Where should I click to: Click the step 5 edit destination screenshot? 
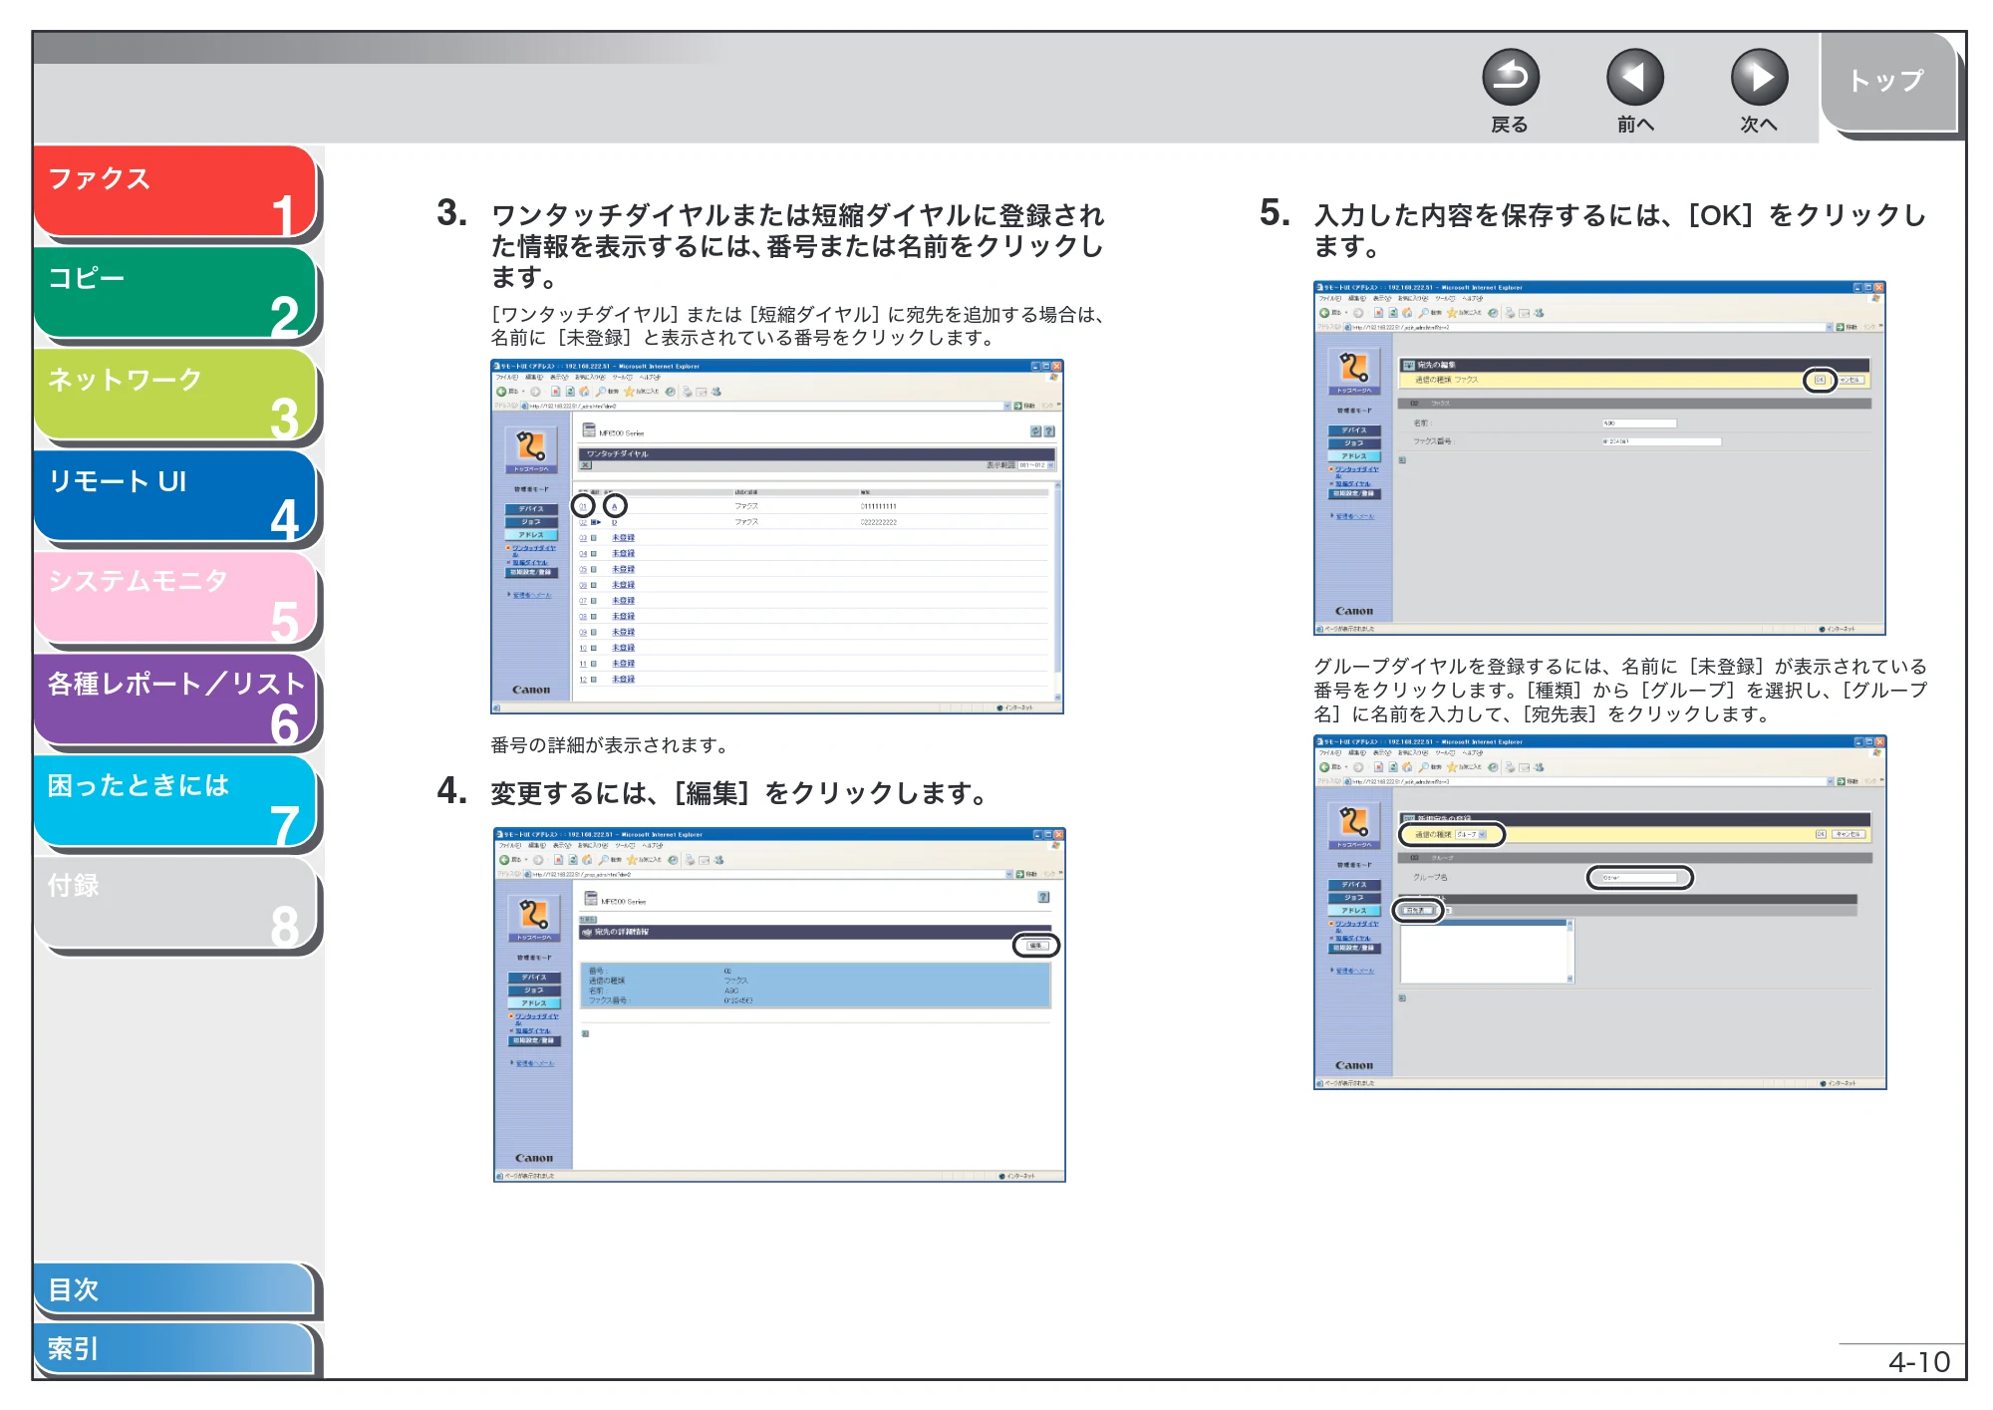pos(1599,457)
